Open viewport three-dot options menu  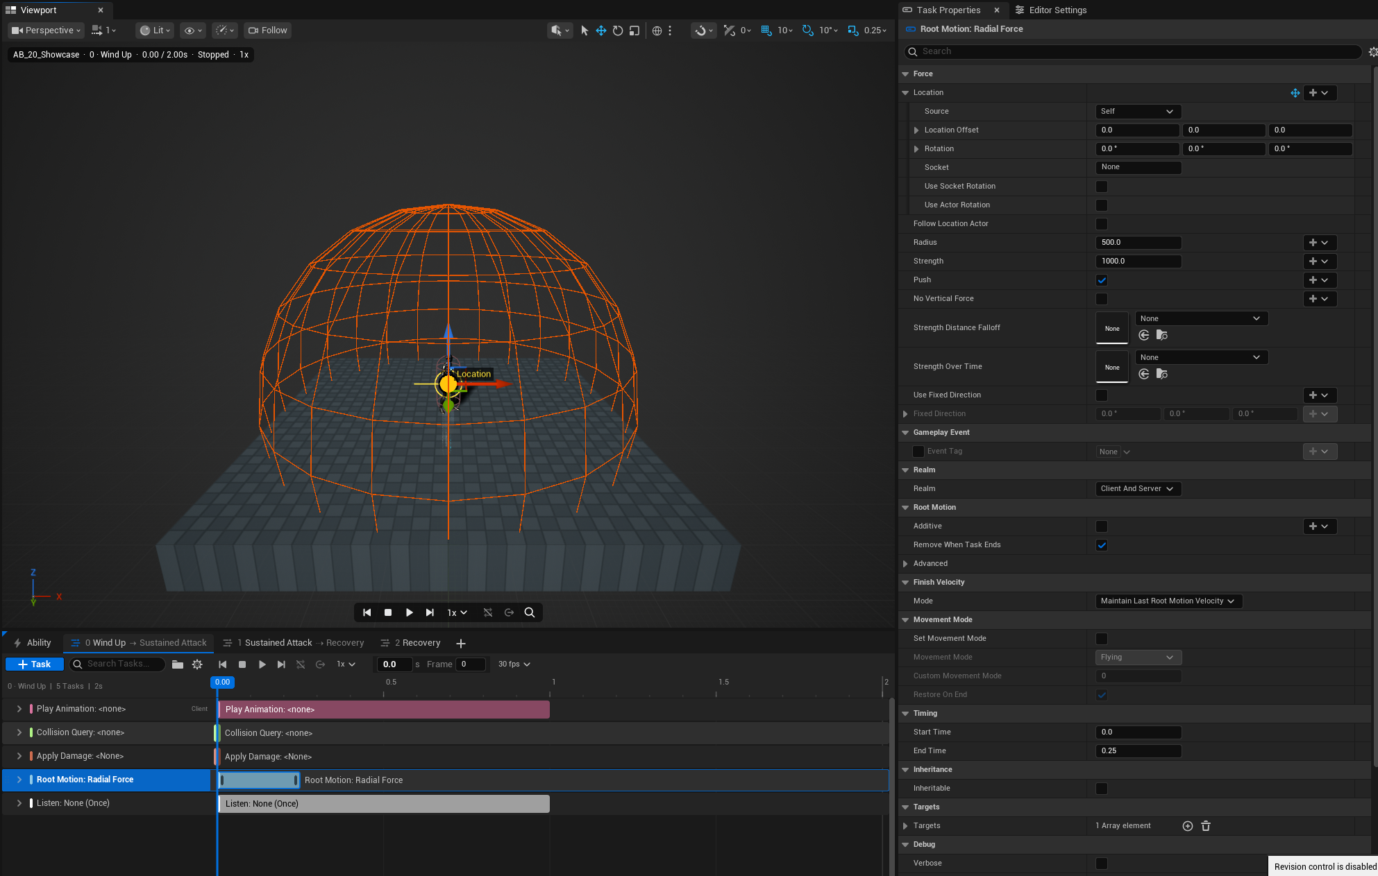(x=670, y=31)
